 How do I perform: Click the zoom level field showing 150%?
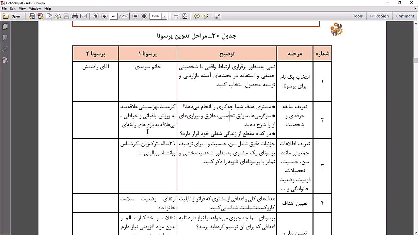pos(155,16)
